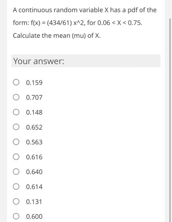The image size is (172, 222).
Task: Mark the 0.563 radio option
Action: [x=16, y=142]
